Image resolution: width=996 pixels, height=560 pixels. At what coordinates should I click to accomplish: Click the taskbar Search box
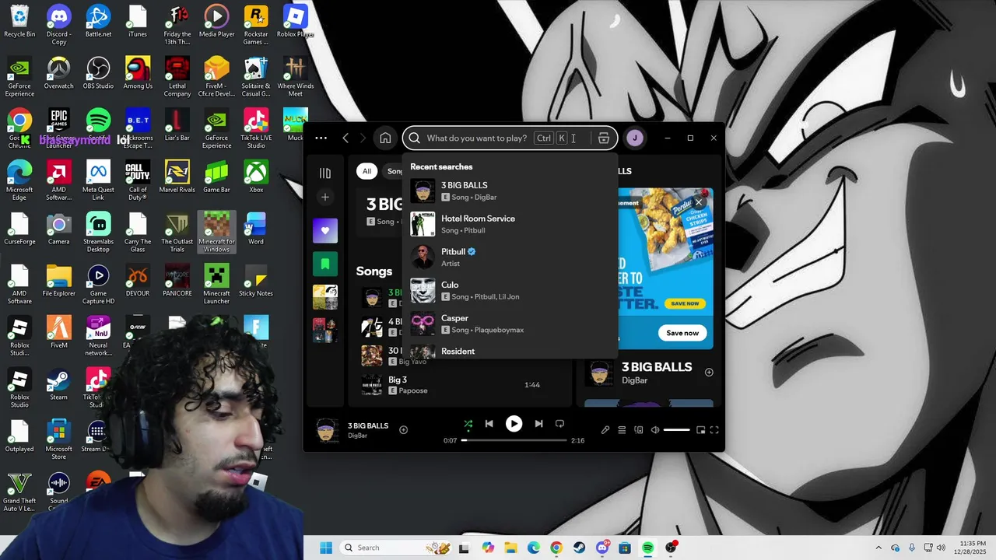396,548
